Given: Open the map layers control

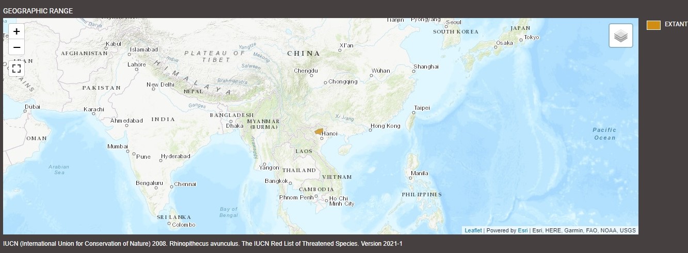Looking at the screenshot, I should pos(621,36).
